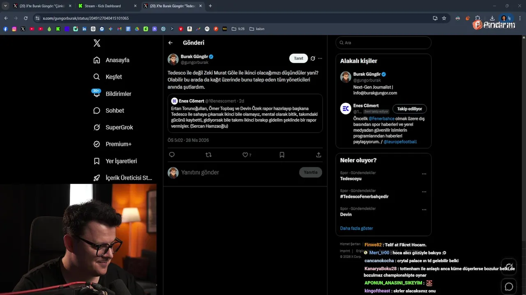Screen dimensions: 526x295
Task: Click the Ara search field
Action: (x=383, y=43)
